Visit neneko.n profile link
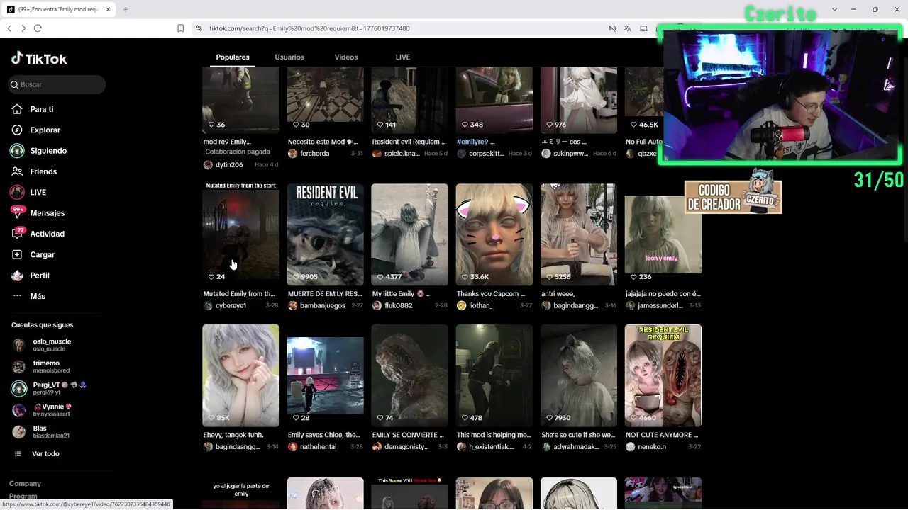Image resolution: width=908 pixels, height=510 pixels. pos(651,447)
